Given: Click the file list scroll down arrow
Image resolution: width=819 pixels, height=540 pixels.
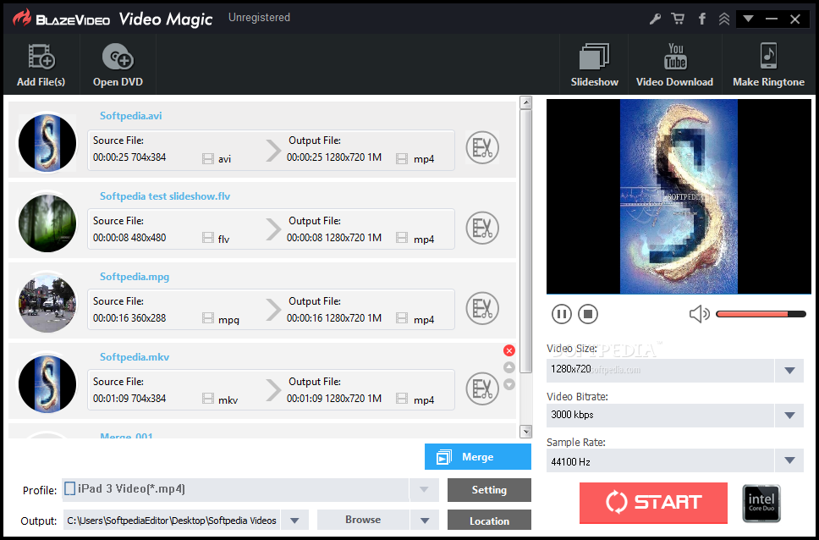Looking at the screenshot, I should [526, 432].
